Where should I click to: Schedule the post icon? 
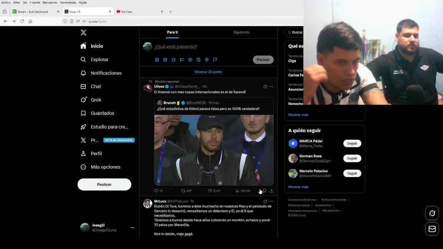pos(198,60)
